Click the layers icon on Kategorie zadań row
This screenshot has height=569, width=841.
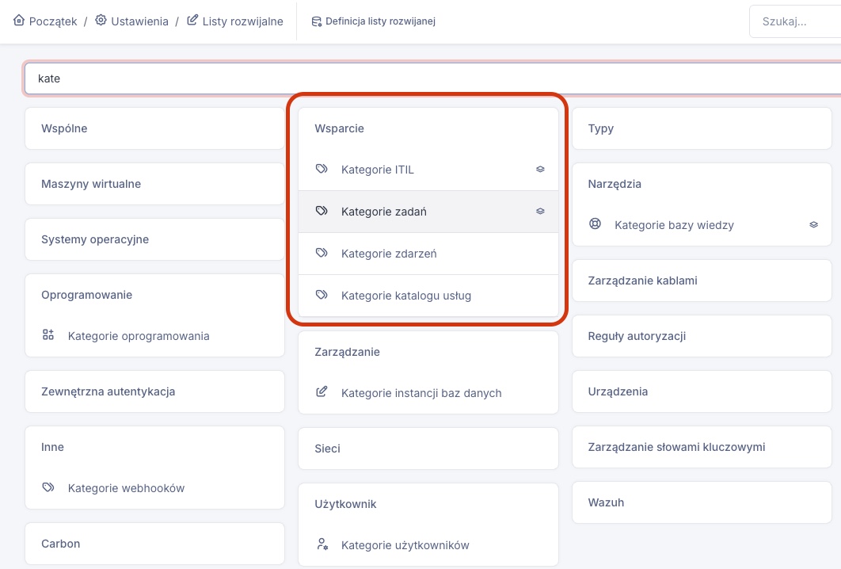click(x=540, y=212)
